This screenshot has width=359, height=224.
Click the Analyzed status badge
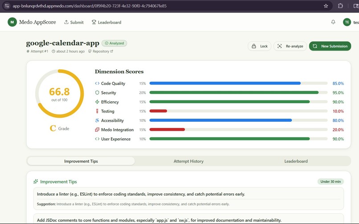pyautogui.click(x=114, y=43)
